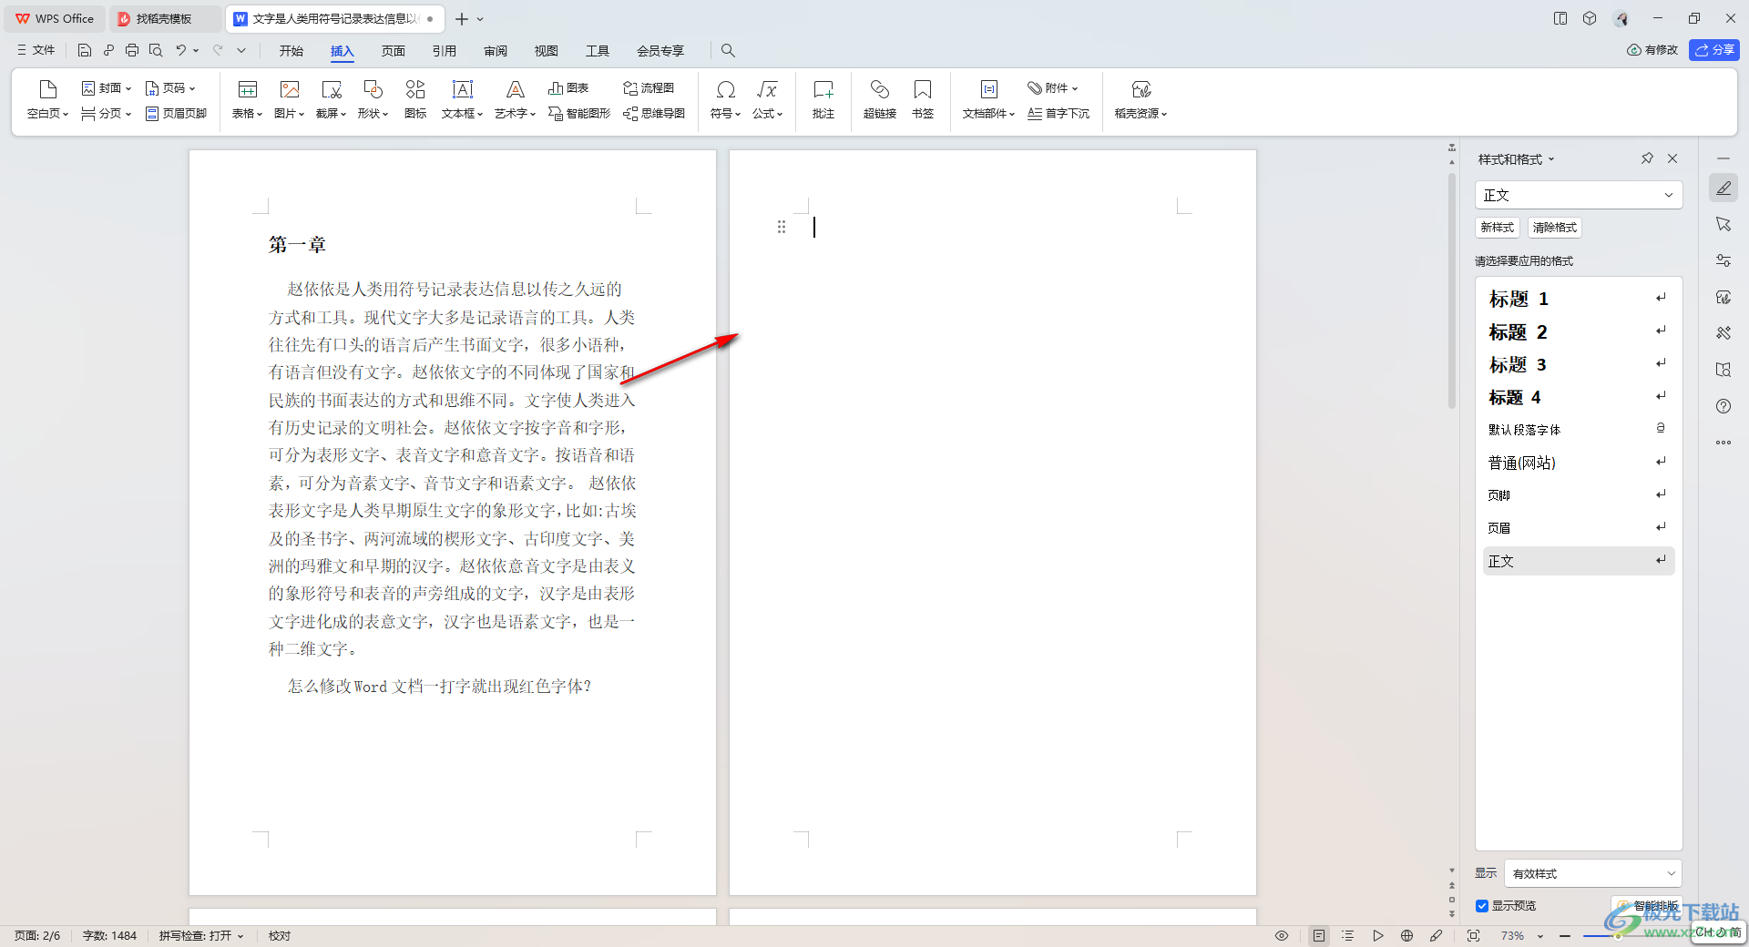Insert a 书签 bookmark

tap(923, 99)
